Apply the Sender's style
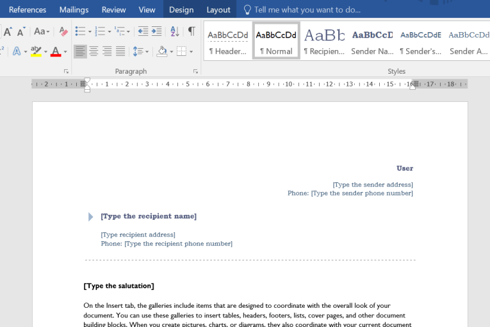490x327 pixels. tap(421, 40)
